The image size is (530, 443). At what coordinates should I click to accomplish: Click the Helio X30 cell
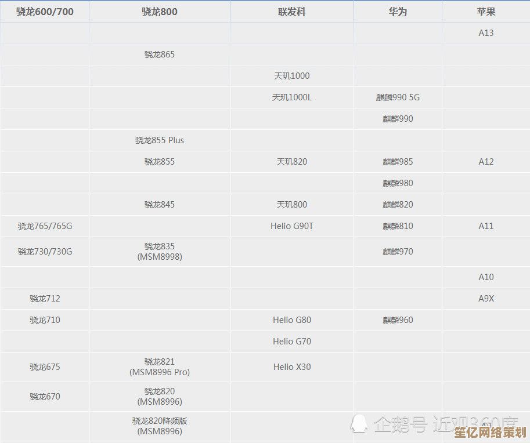coord(292,367)
